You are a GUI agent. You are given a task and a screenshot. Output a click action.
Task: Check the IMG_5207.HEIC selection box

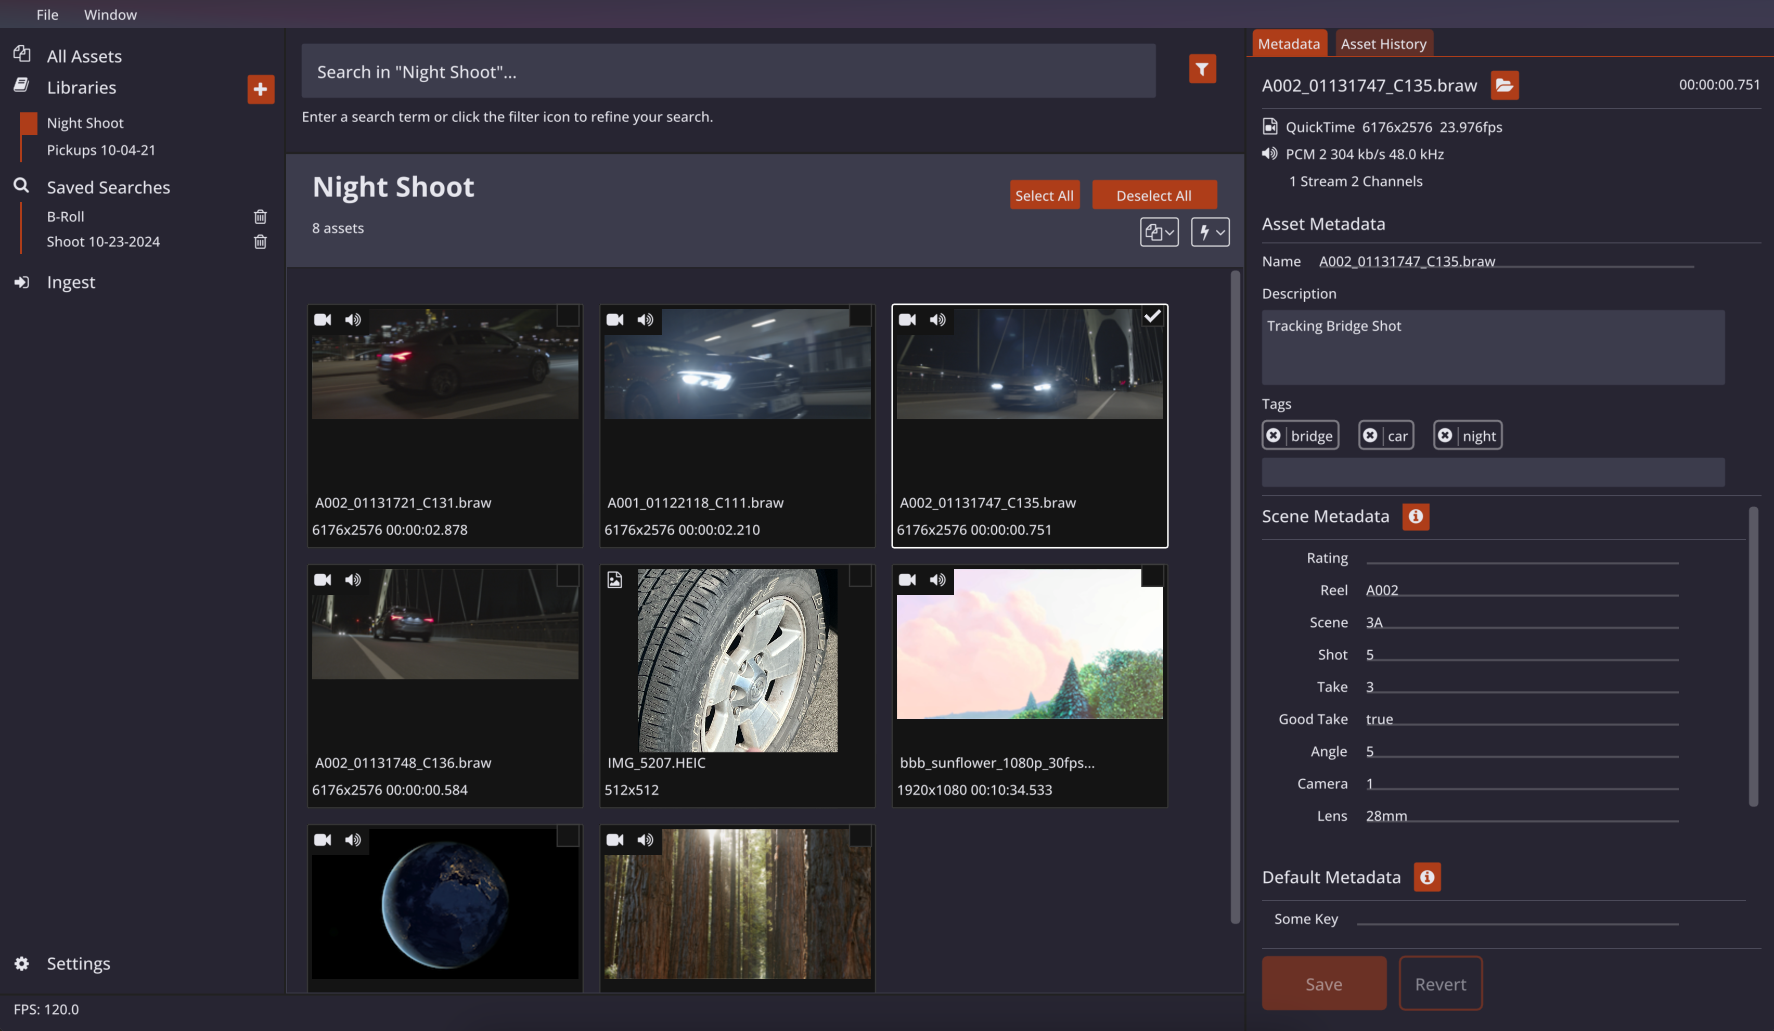(x=859, y=576)
